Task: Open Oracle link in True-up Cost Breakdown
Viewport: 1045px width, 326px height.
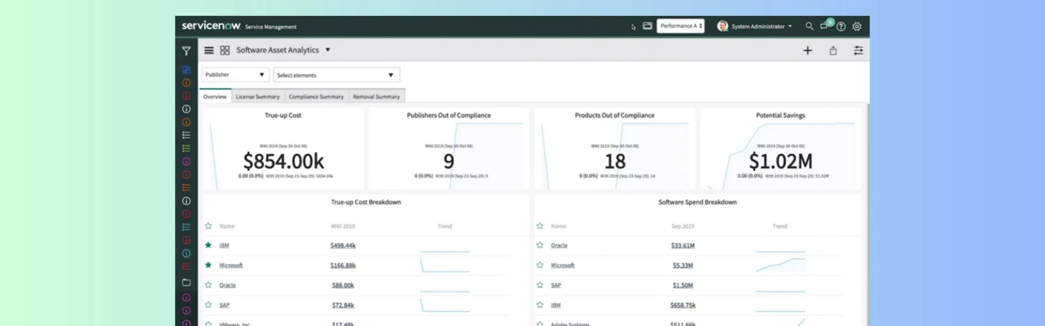Action: (227, 285)
